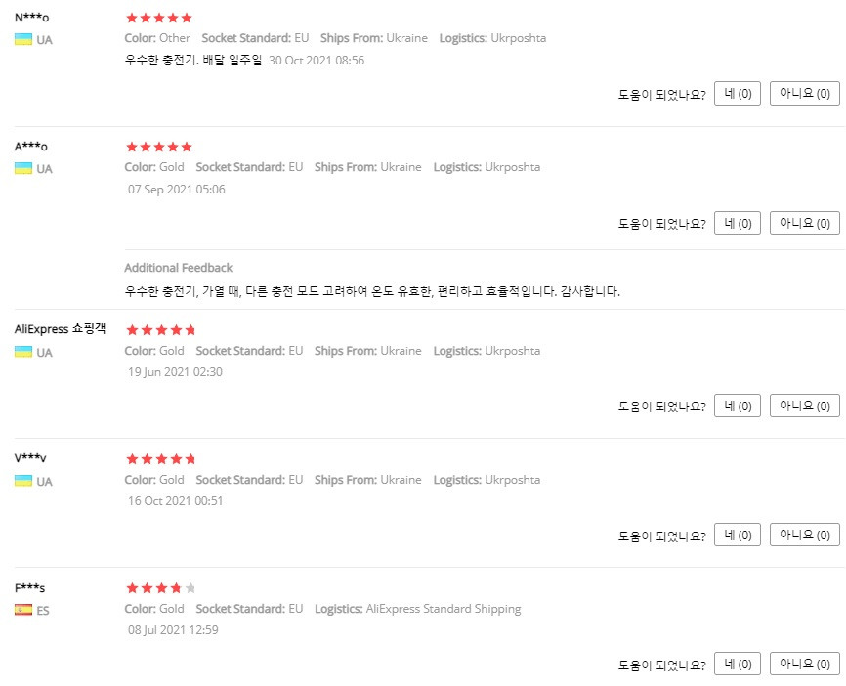Click Ukraine flag icon beside N***o

23,39
